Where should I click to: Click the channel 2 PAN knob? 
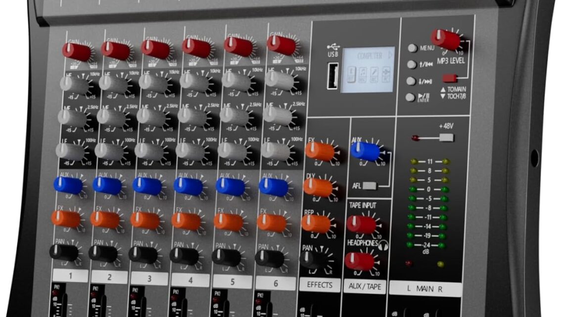pos(103,254)
